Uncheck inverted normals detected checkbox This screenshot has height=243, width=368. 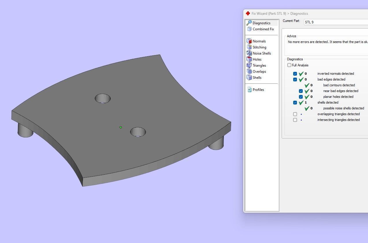(x=295, y=74)
